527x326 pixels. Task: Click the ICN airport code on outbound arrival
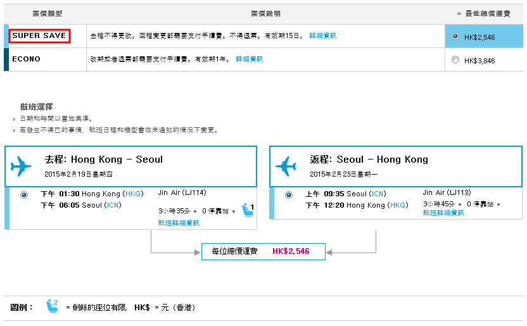point(113,205)
